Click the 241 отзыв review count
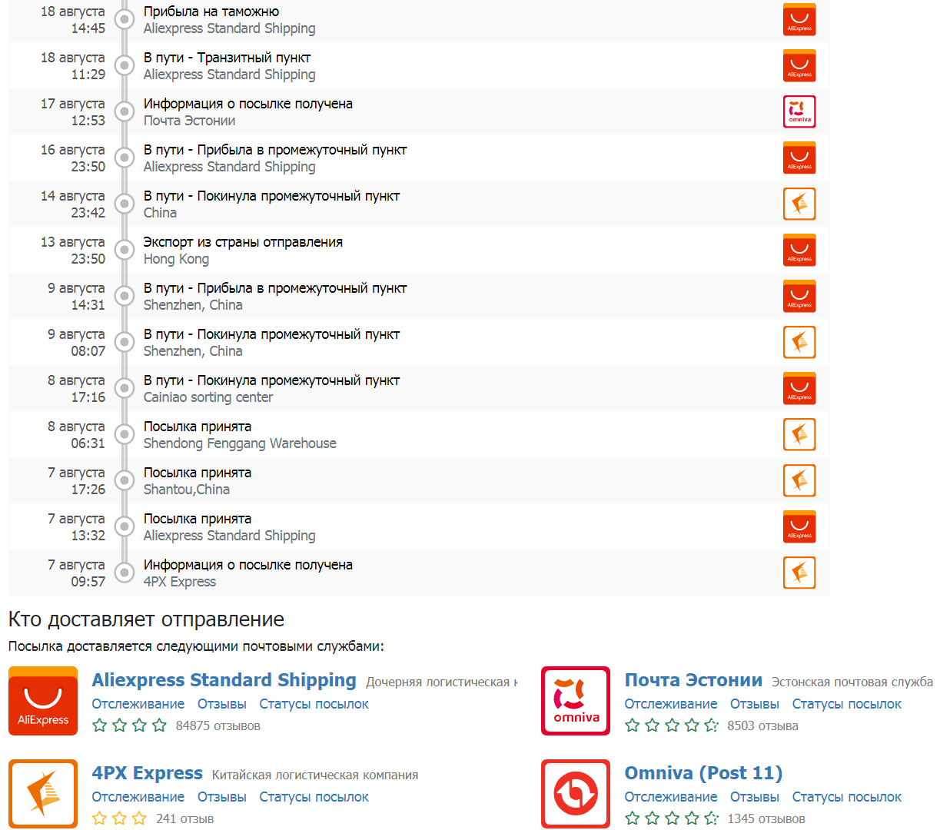 tap(184, 818)
